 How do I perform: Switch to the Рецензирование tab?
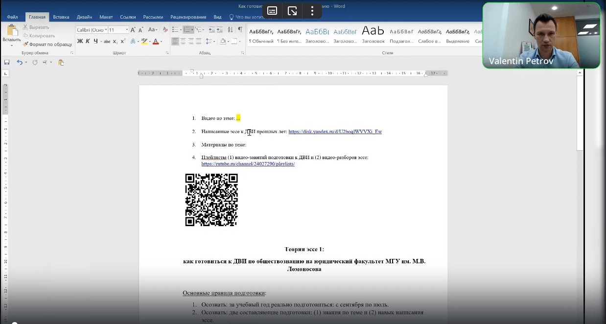[189, 17]
